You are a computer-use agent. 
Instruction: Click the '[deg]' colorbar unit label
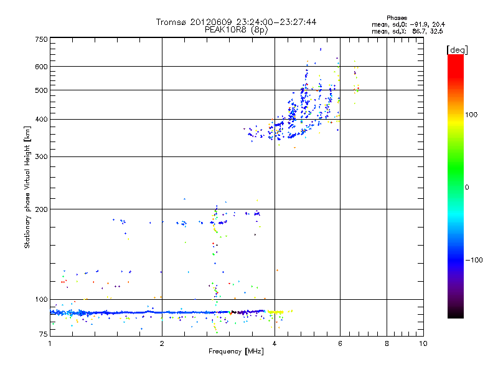[457, 50]
